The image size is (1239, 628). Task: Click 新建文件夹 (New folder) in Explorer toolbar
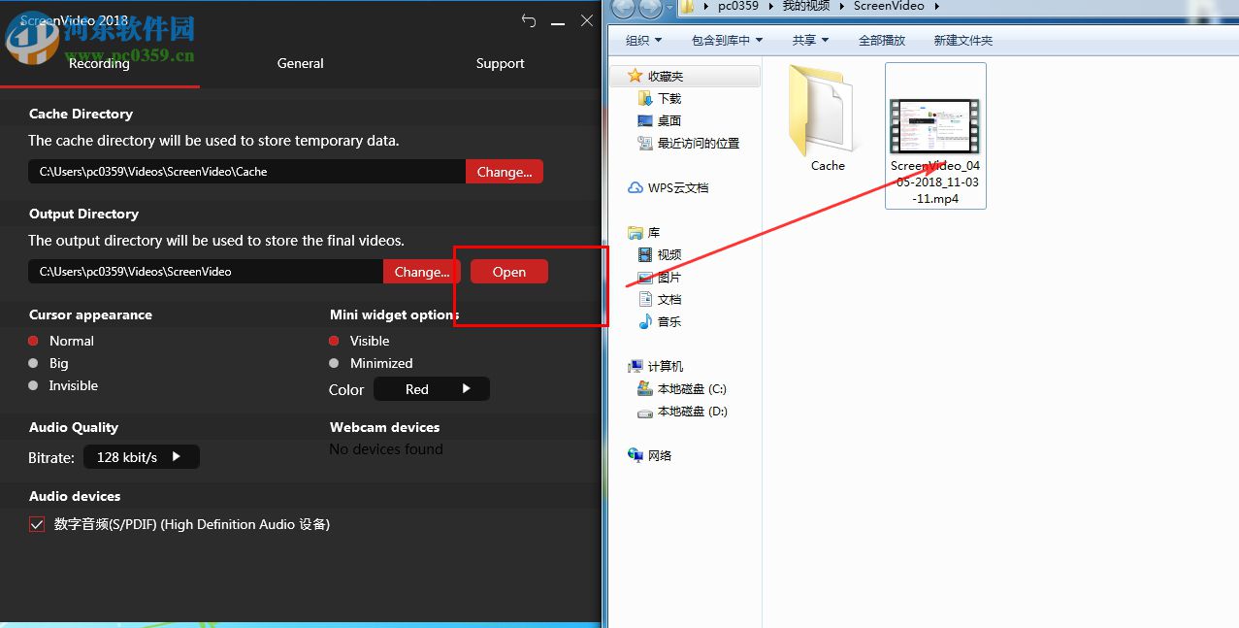[963, 40]
